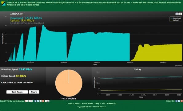Click the 'Click Share to share this result' text
Image resolution: width=183 pixels, height=111 pixels.
[x=17, y=83]
